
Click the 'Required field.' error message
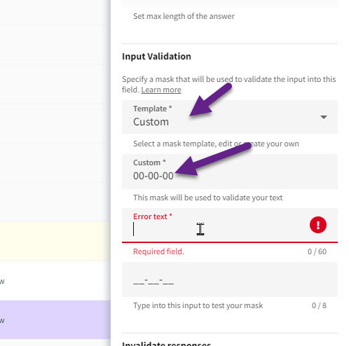click(158, 251)
